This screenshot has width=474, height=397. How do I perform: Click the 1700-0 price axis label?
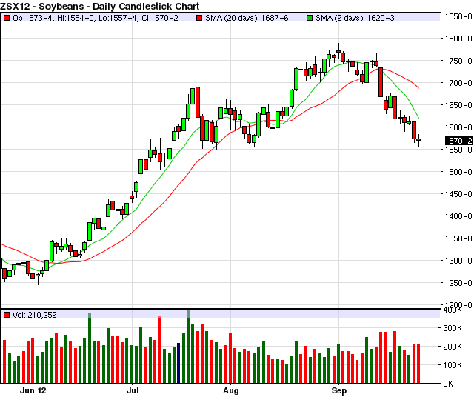(458, 83)
